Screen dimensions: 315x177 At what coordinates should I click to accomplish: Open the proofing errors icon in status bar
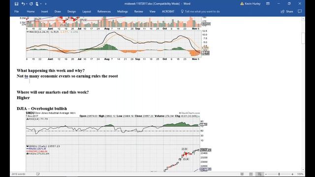(x=38, y=174)
